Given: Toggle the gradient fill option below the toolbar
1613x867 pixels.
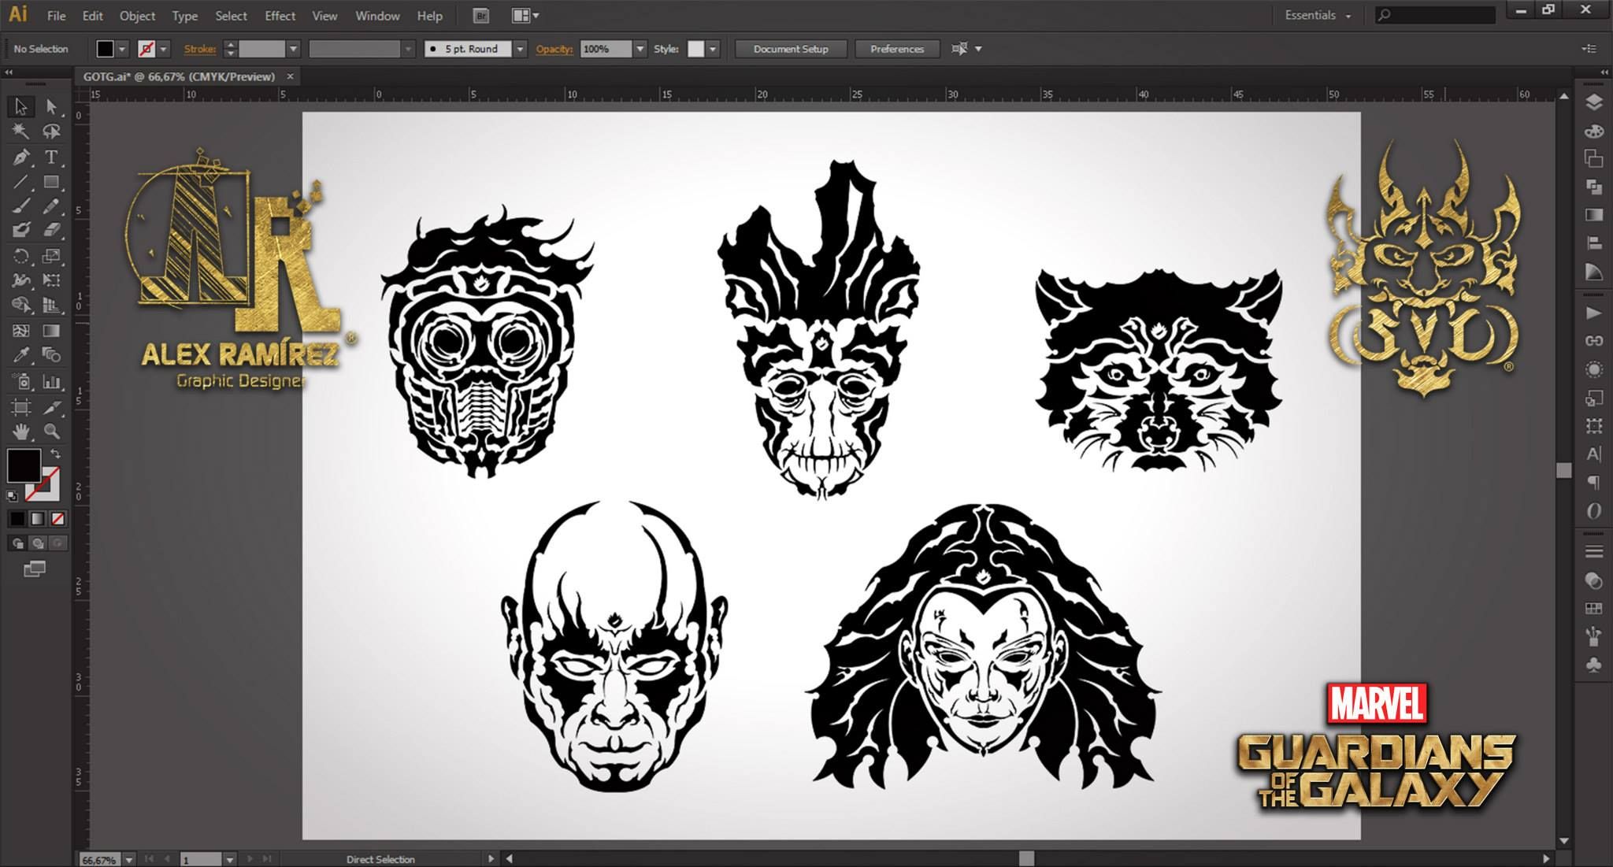Looking at the screenshot, I should (38, 518).
